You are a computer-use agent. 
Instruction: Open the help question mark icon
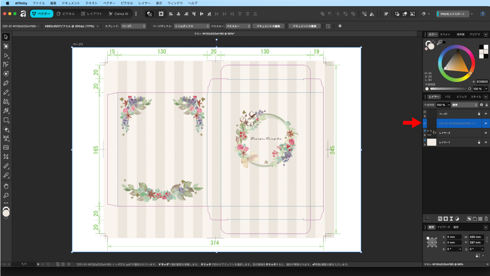click(483, 14)
